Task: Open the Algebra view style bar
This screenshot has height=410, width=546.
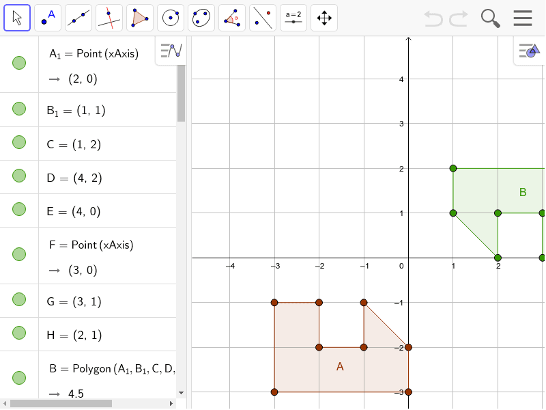Action: pos(171,51)
